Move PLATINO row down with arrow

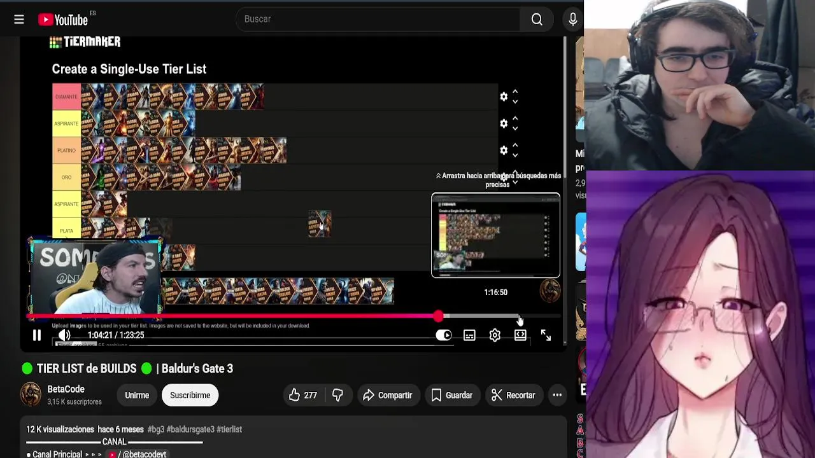tap(515, 155)
